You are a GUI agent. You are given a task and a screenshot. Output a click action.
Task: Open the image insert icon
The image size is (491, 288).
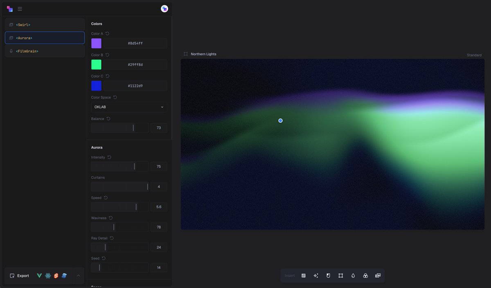(x=378, y=275)
